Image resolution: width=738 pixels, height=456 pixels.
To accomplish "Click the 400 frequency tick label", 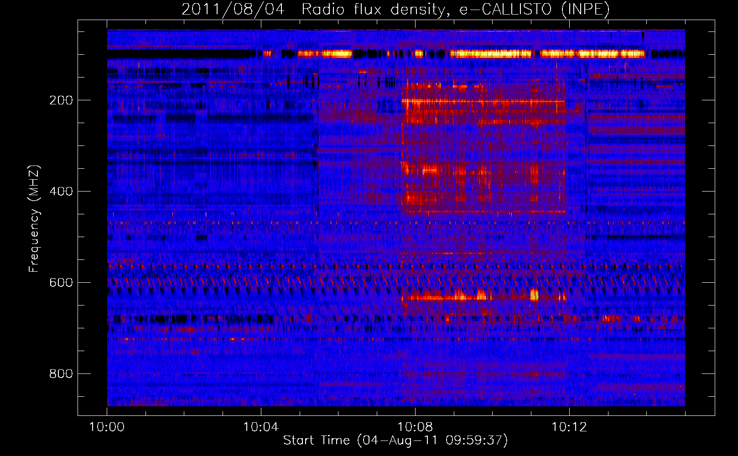I will point(61,192).
